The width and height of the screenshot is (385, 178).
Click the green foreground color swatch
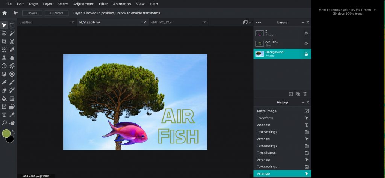6,133
